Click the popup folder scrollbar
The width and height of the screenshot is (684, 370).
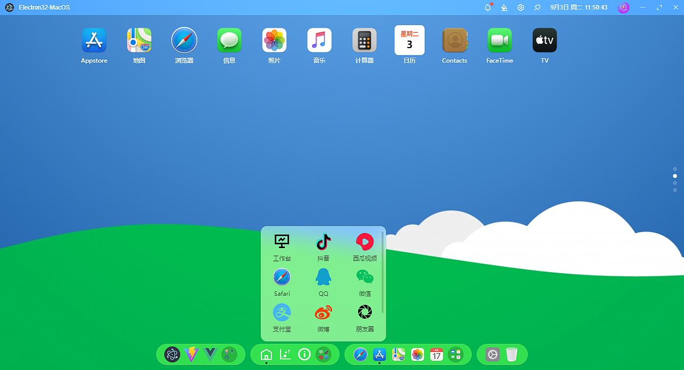383,273
